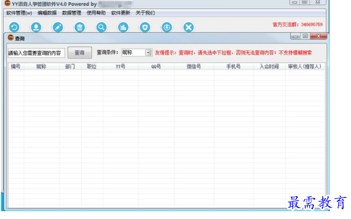Click the 部门 column header
351x219 pixels.
tap(70, 67)
